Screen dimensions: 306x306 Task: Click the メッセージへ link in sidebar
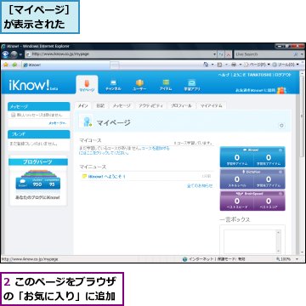pos(57,123)
